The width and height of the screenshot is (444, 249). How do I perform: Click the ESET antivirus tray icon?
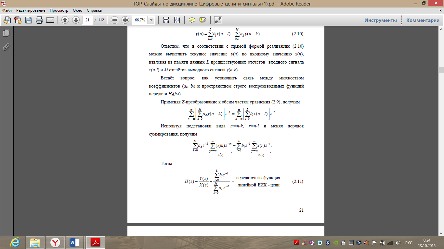pos(320,243)
